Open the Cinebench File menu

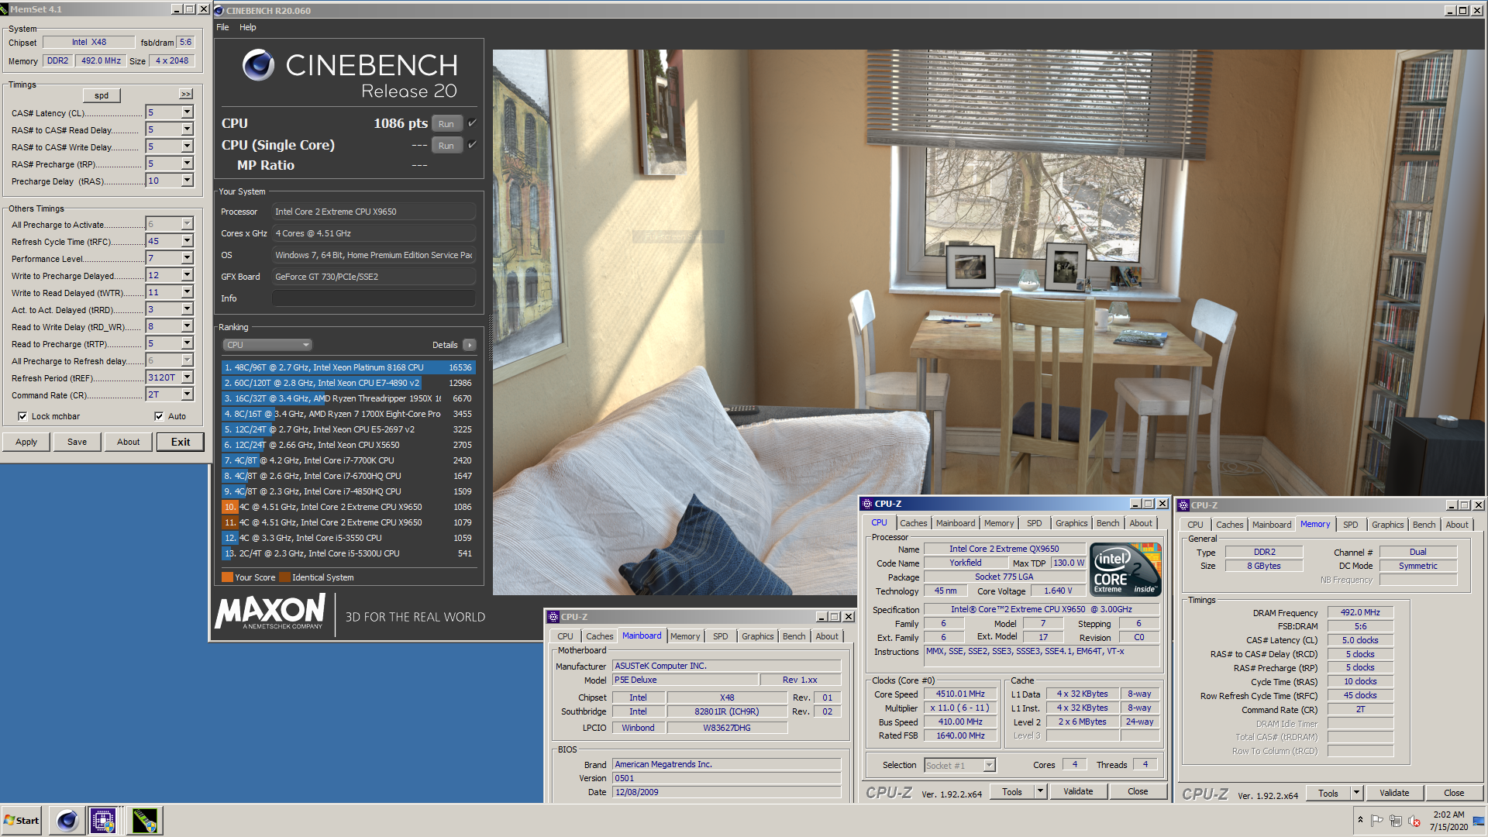pos(222,27)
